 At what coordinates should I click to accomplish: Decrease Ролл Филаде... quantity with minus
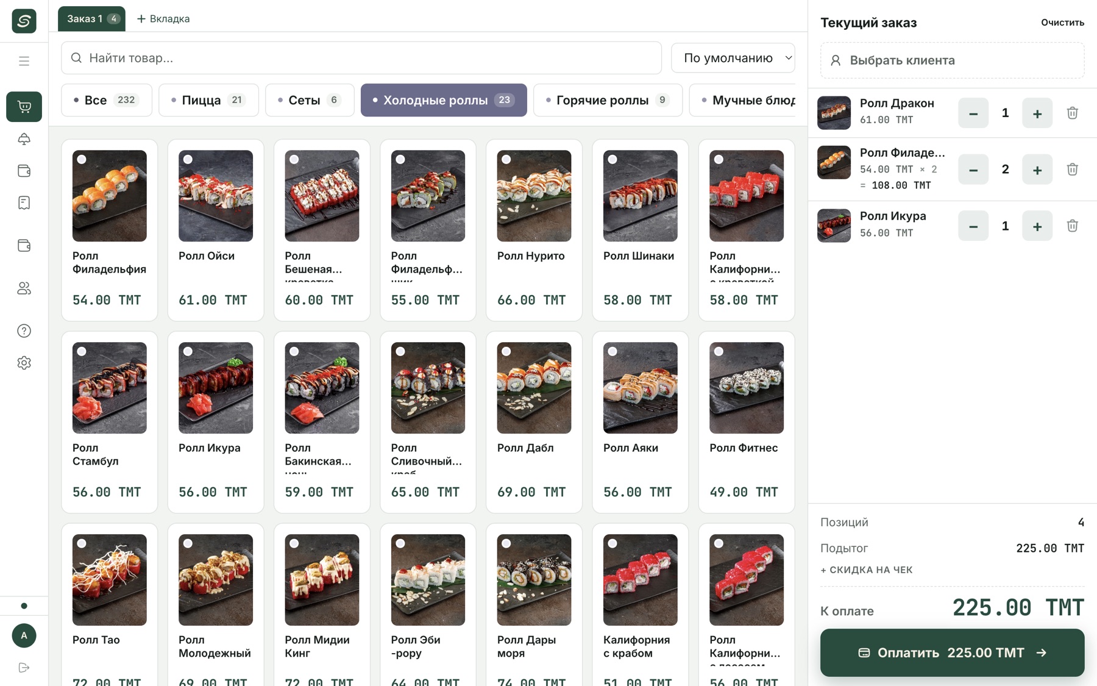[973, 170]
